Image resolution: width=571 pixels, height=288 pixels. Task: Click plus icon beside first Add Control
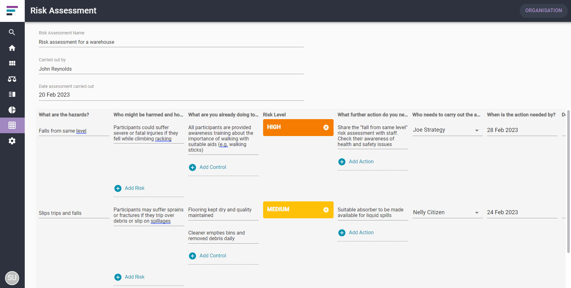tap(193, 167)
